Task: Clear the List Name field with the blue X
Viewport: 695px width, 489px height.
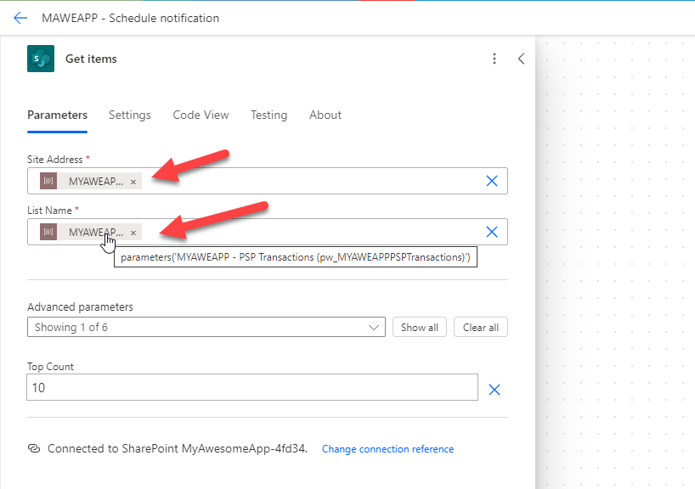Action: click(492, 232)
